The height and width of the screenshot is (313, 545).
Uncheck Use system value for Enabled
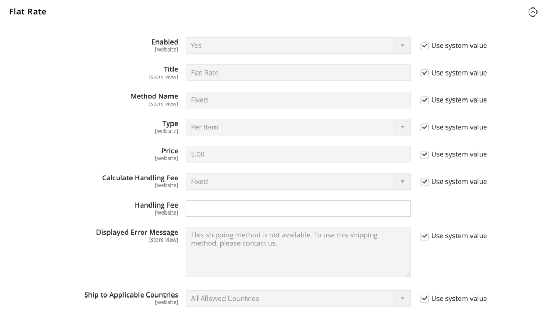pyautogui.click(x=424, y=46)
